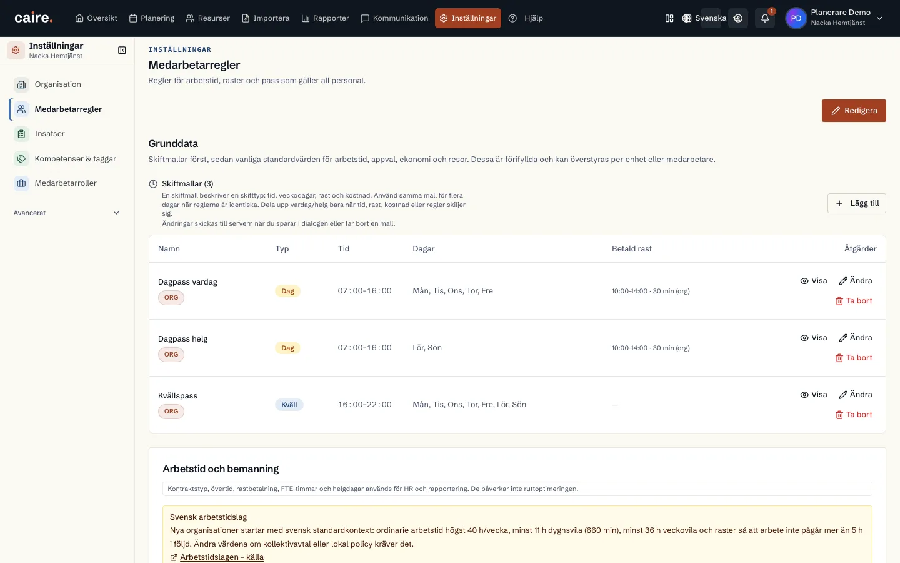Click the Organisation building icon

click(21, 84)
